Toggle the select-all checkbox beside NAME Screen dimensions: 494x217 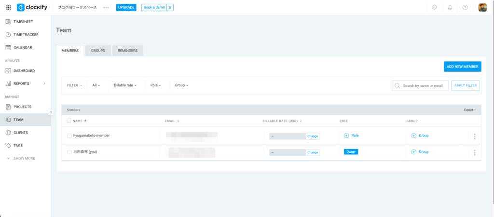tap(69, 121)
